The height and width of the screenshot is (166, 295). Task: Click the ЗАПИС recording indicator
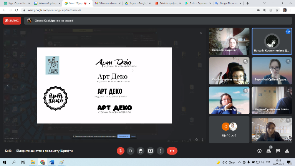pyautogui.click(x=12, y=21)
